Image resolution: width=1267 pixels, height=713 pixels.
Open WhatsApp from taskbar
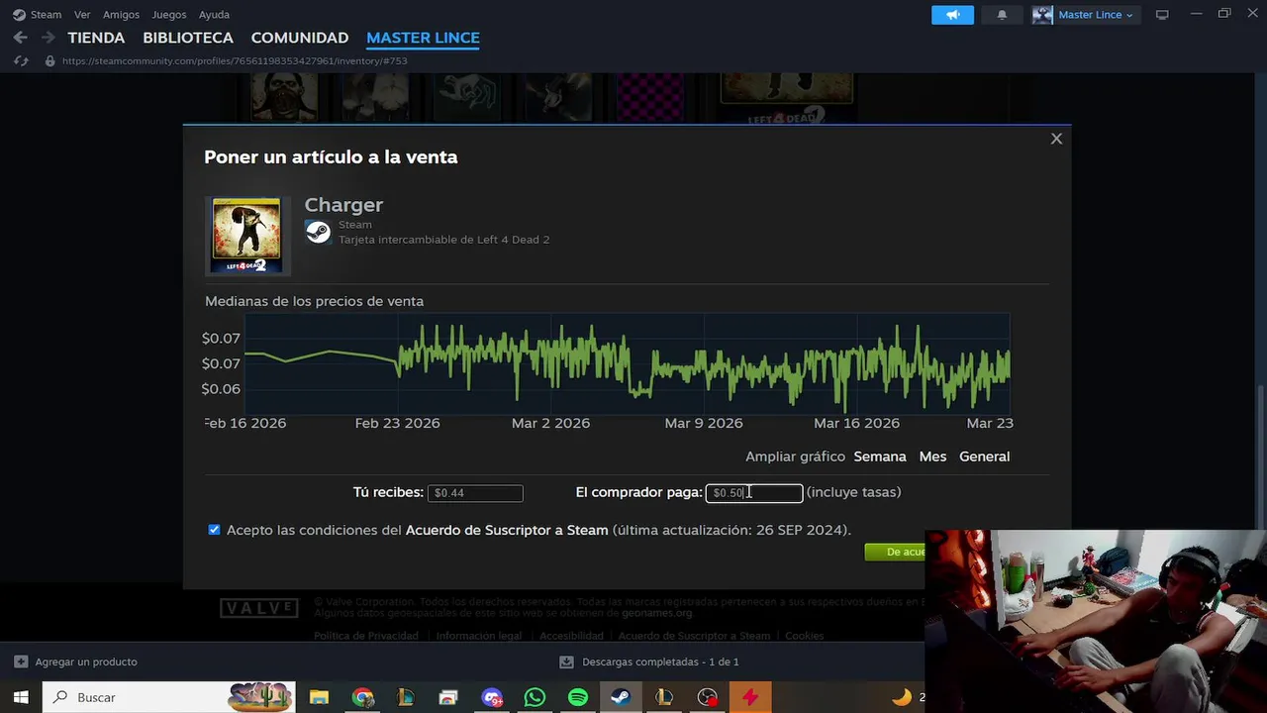point(535,697)
